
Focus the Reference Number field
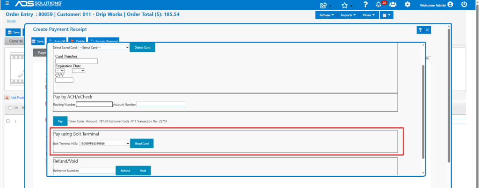pyautogui.click(x=97, y=171)
